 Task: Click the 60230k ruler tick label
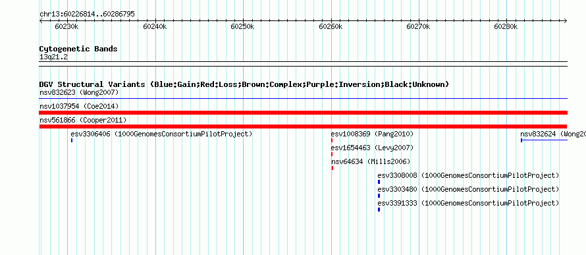pyautogui.click(x=67, y=26)
